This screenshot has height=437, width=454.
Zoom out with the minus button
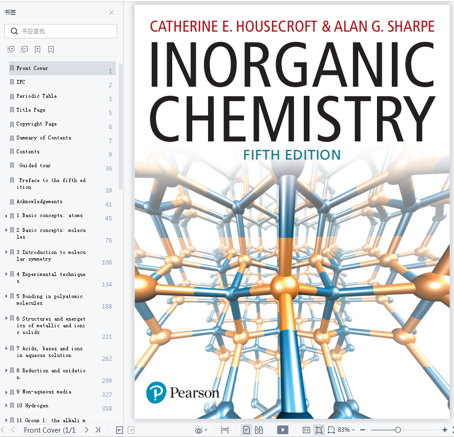tap(363, 430)
